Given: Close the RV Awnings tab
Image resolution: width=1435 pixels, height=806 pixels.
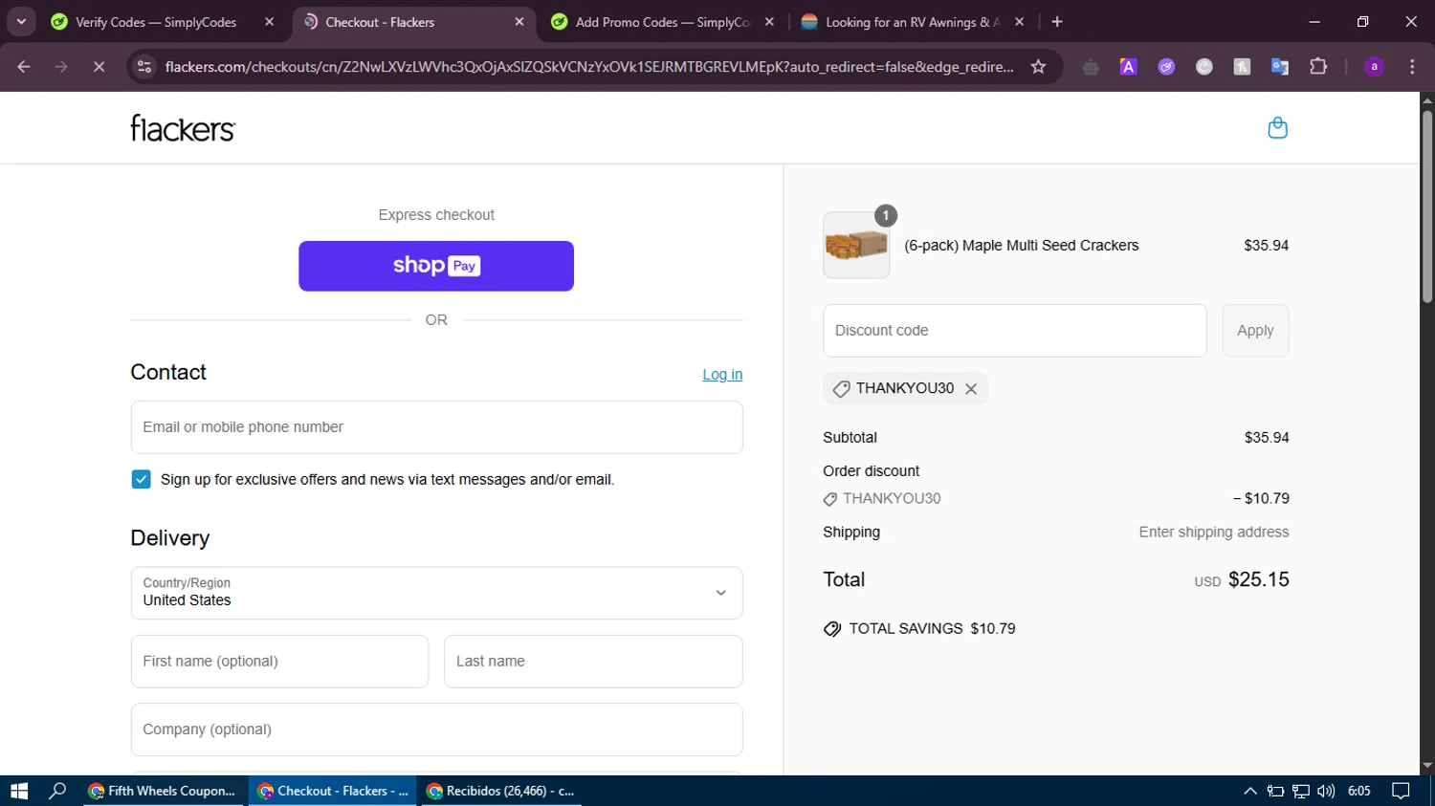Looking at the screenshot, I should 1019,22.
